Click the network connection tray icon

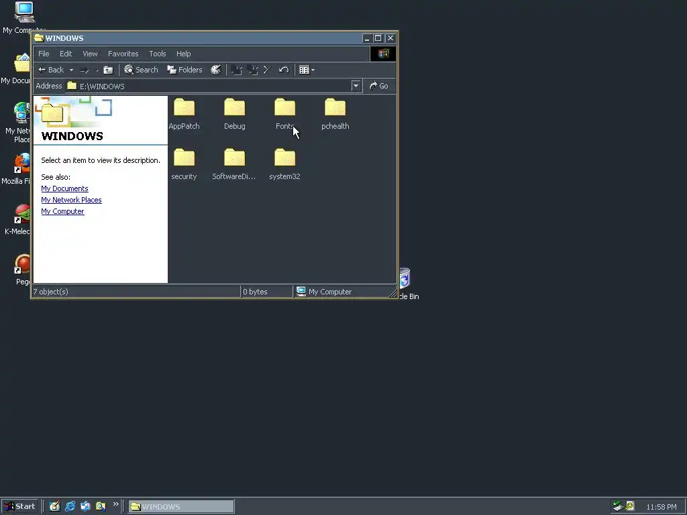[x=618, y=506]
